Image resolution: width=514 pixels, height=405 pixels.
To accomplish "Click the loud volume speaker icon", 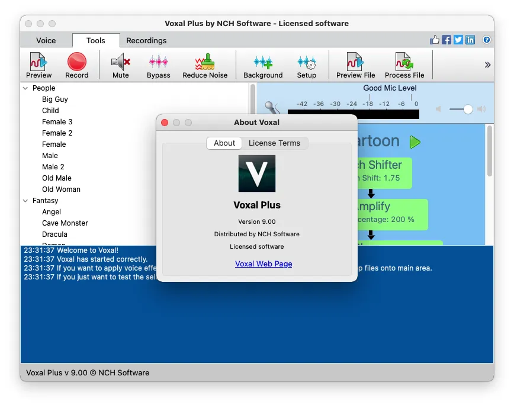I will [x=481, y=109].
